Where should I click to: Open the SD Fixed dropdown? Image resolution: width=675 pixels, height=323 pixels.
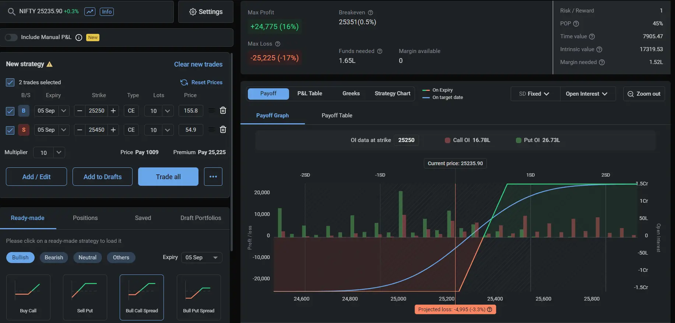535,94
